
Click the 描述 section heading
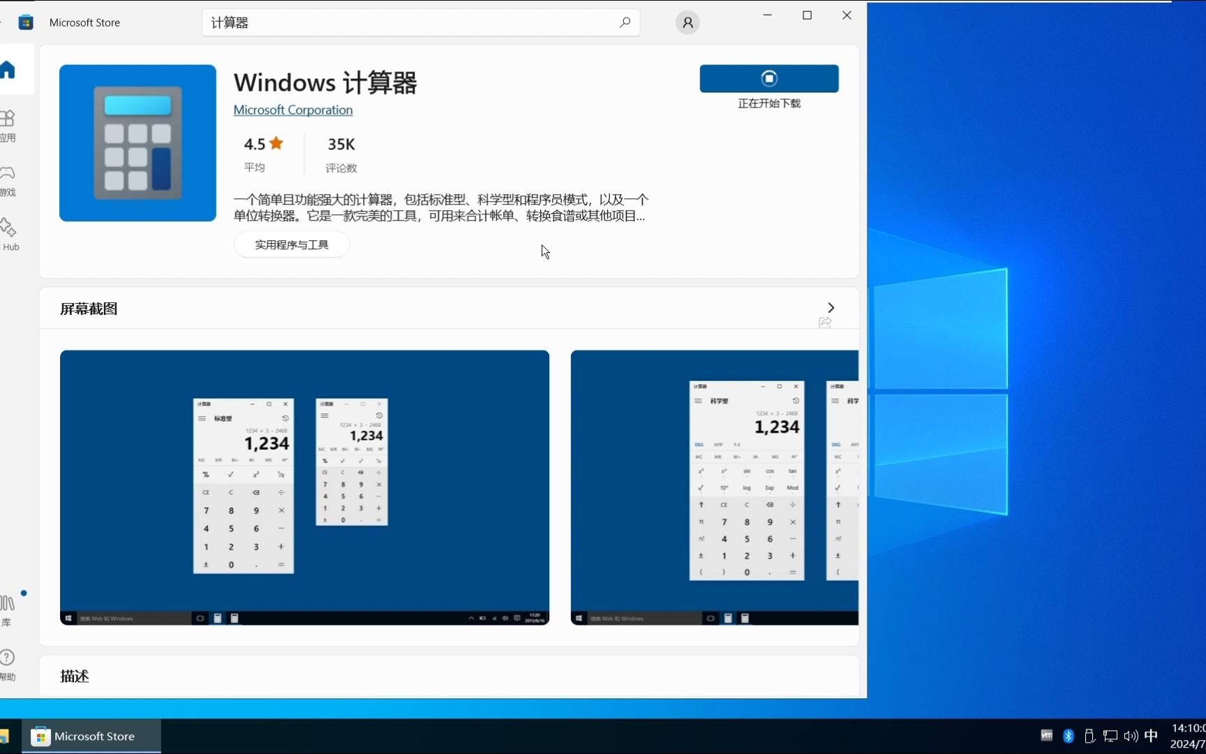(x=75, y=676)
